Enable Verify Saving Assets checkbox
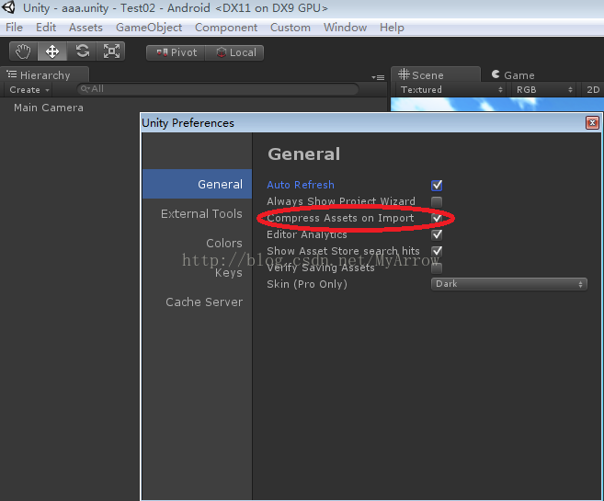 (x=437, y=268)
